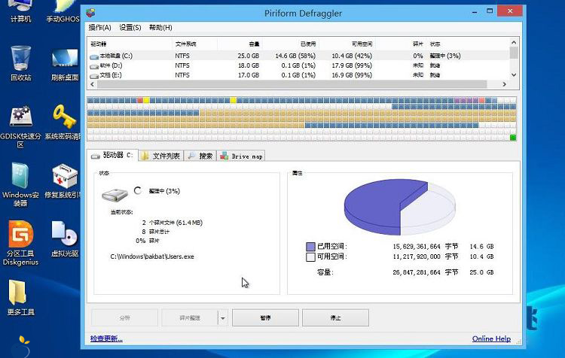The image size is (565, 358).
Task: Switch to the 文件列表 tab
Action: 160,156
